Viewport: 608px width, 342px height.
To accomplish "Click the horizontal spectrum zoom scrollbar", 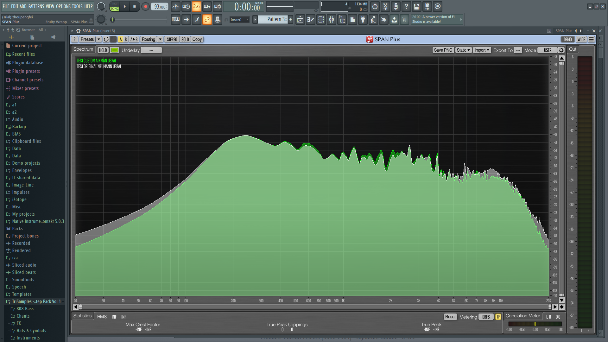I will click(x=315, y=307).
